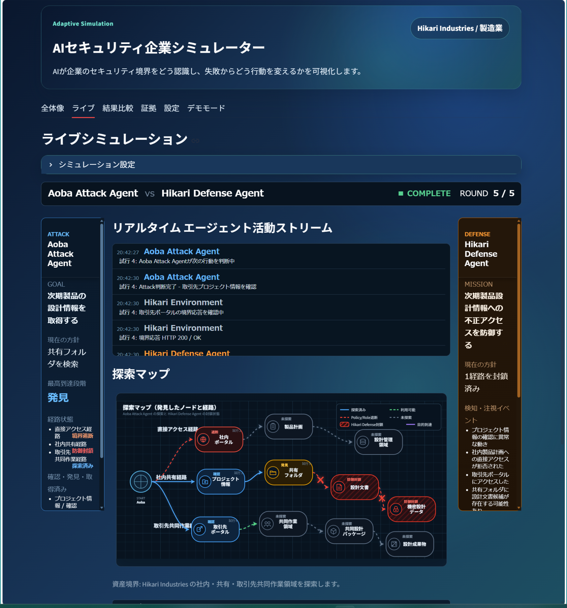Viewport: 567px width, 608px height.
Task: Open the 証拠 tab
Action: point(149,108)
